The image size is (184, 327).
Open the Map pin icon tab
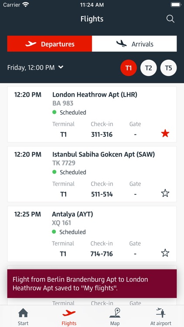tap(115, 313)
